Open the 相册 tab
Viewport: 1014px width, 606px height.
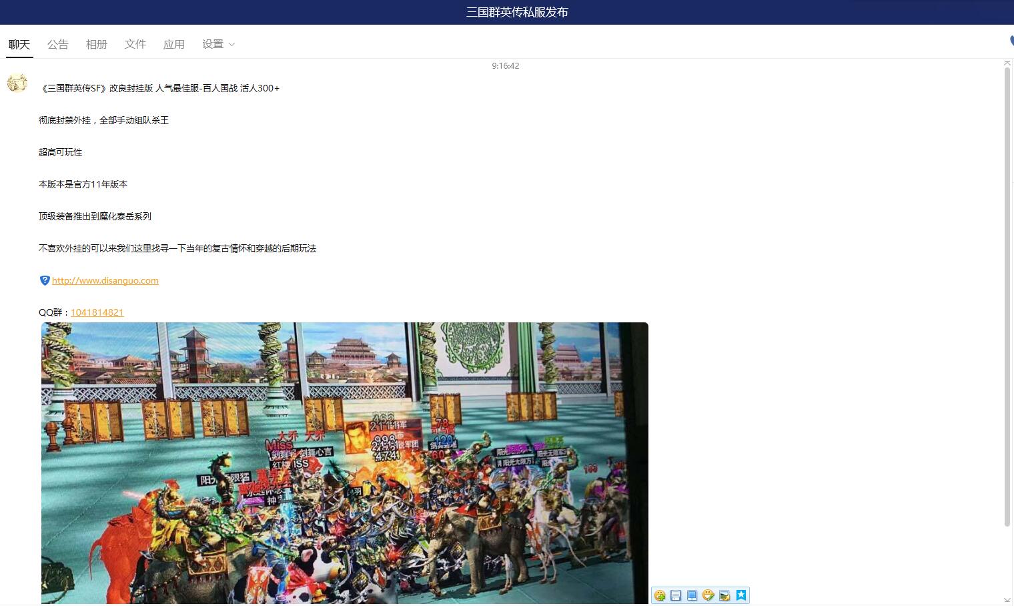pos(97,44)
